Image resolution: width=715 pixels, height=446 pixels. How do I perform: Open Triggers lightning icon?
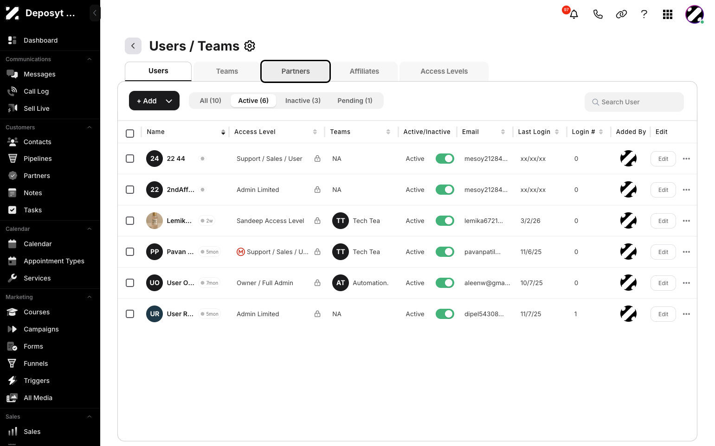(x=13, y=381)
